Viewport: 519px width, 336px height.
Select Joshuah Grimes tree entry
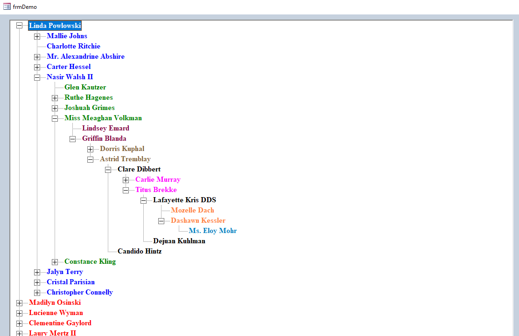tap(89, 107)
